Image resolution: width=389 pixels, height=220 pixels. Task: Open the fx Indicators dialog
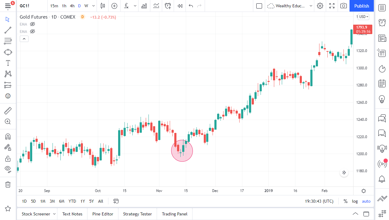coord(126,6)
